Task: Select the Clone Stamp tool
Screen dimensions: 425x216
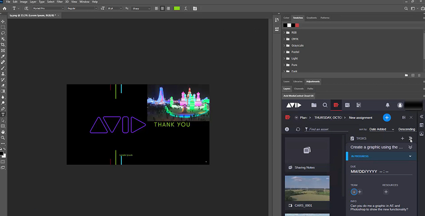Action: click(x=3, y=74)
